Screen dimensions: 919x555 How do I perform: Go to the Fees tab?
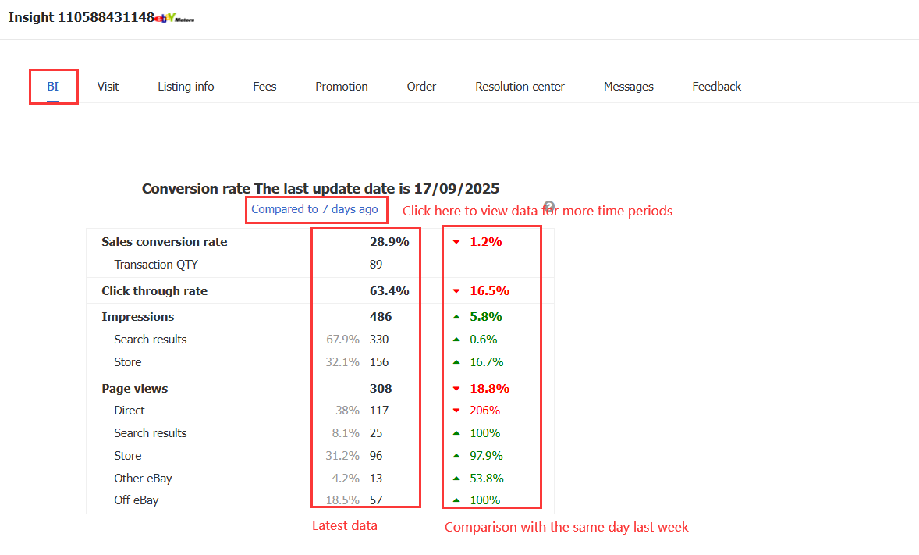264,87
